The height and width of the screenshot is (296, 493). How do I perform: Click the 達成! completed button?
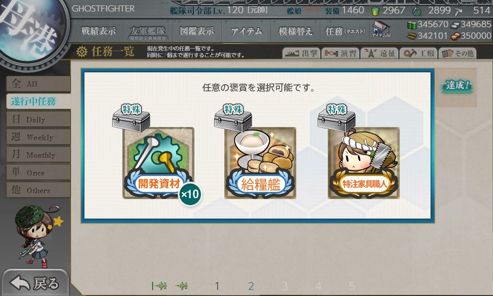[457, 85]
